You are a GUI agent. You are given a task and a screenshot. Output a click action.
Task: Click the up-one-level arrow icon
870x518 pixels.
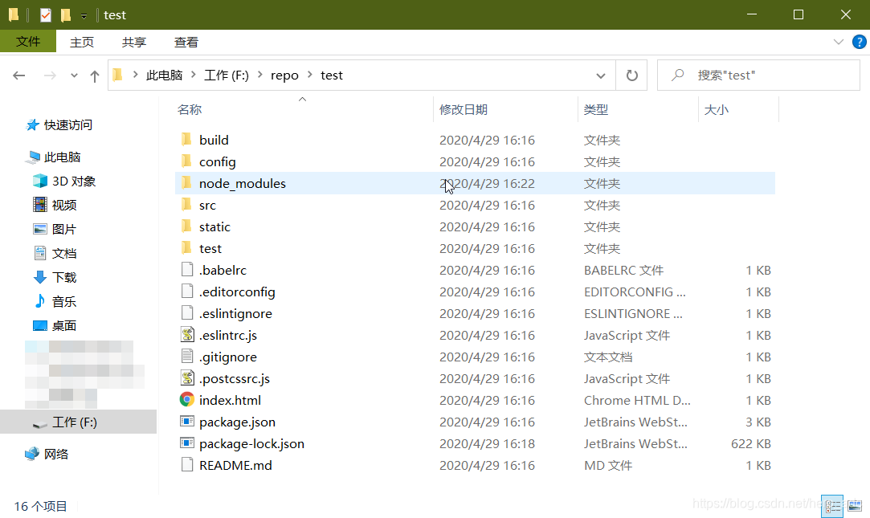point(94,75)
